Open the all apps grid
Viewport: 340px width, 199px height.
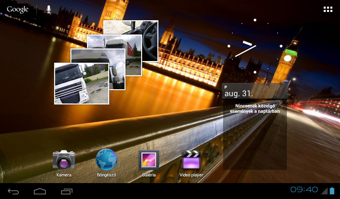328,9
